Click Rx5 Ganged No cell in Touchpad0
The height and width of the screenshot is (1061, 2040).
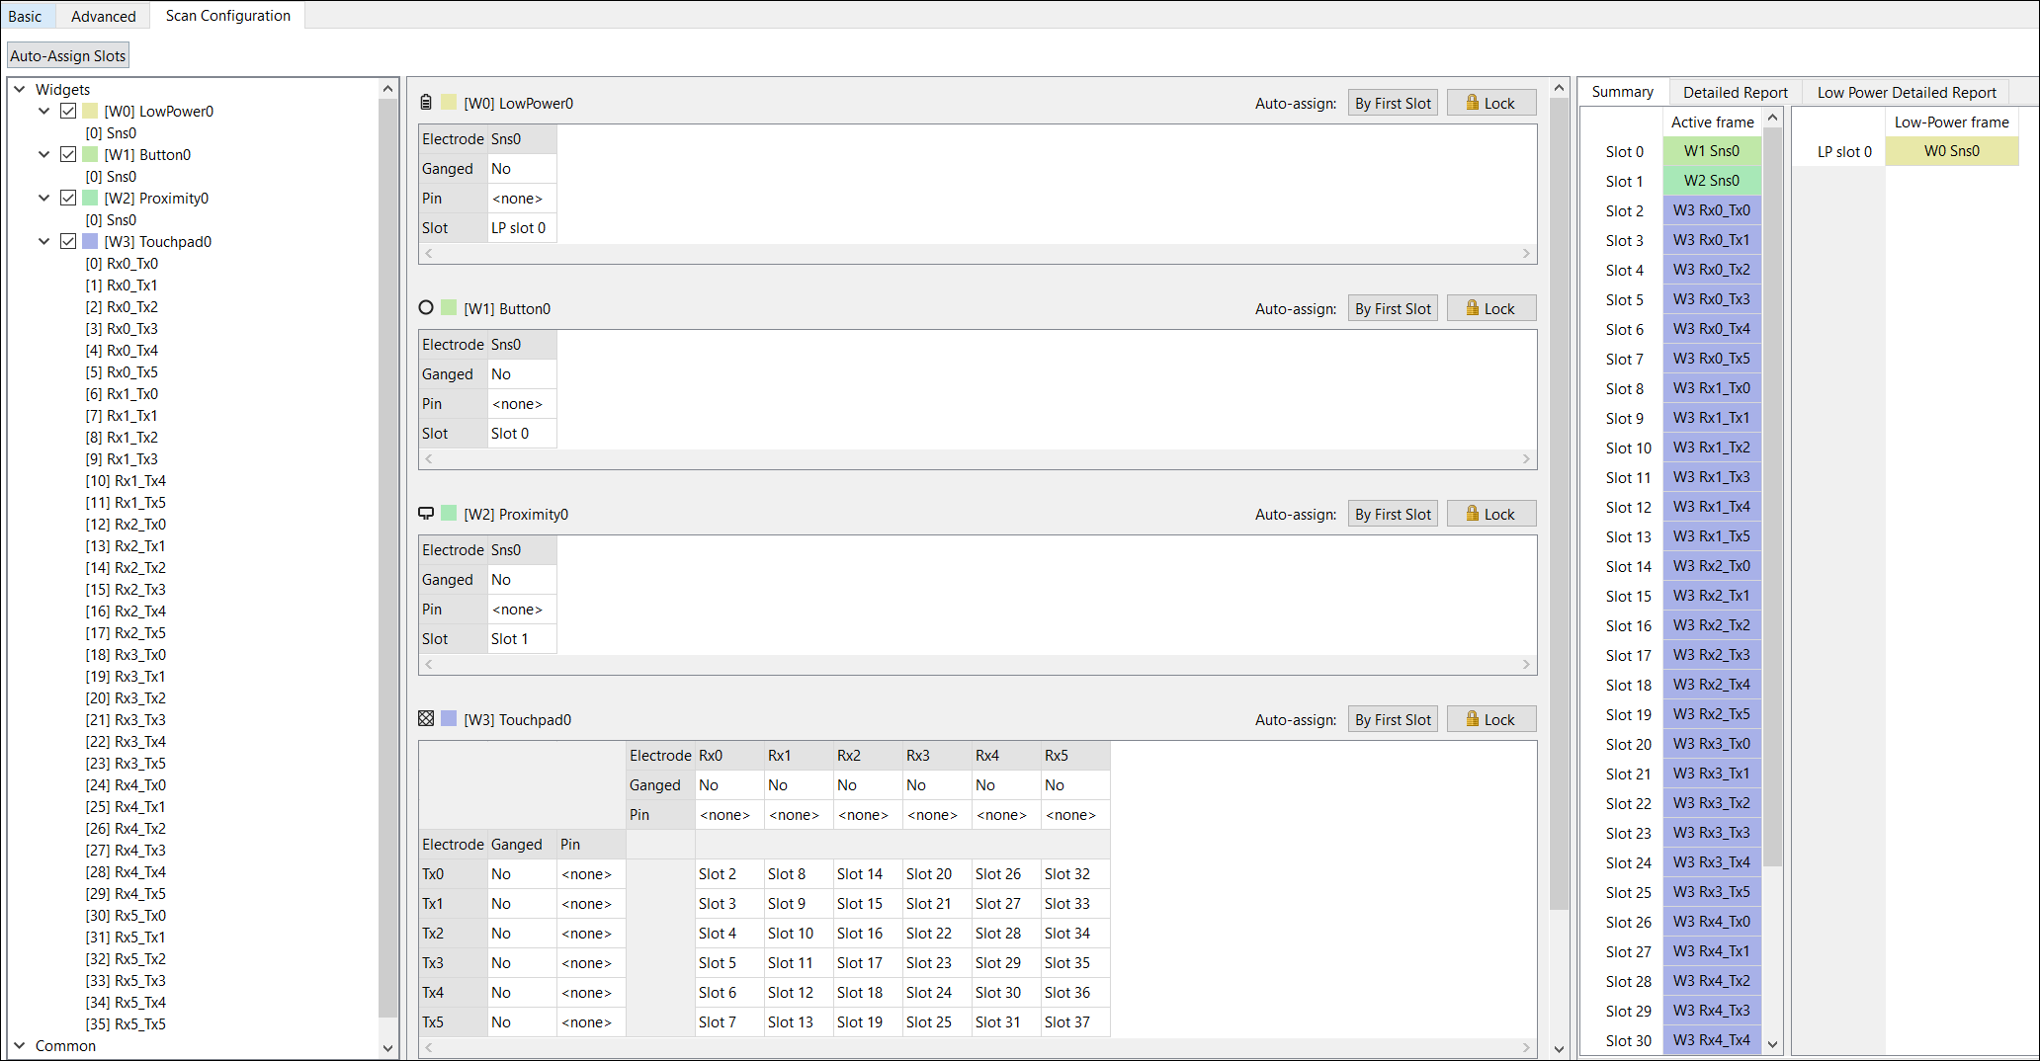click(x=1075, y=784)
